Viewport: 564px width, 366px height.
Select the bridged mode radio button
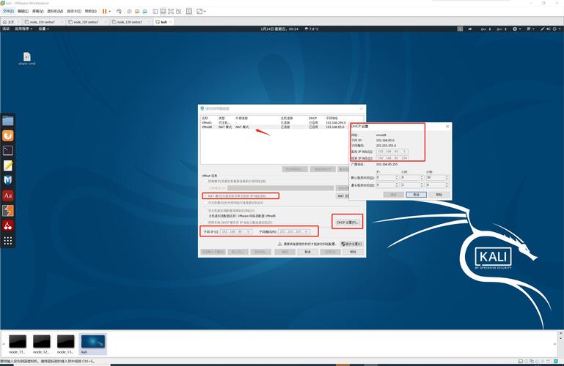point(206,182)
